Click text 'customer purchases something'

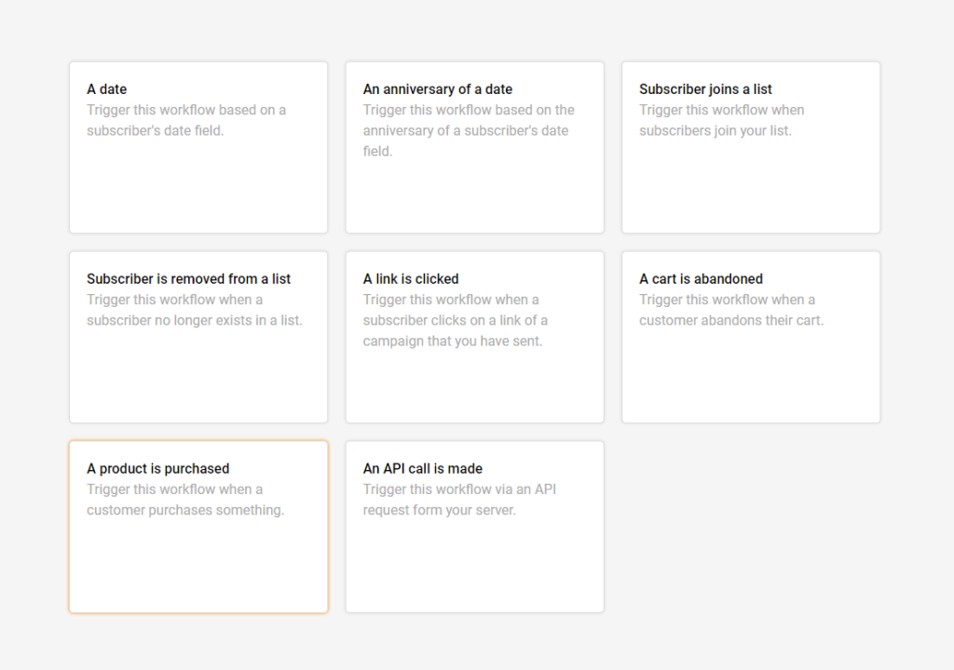point(185,510)
